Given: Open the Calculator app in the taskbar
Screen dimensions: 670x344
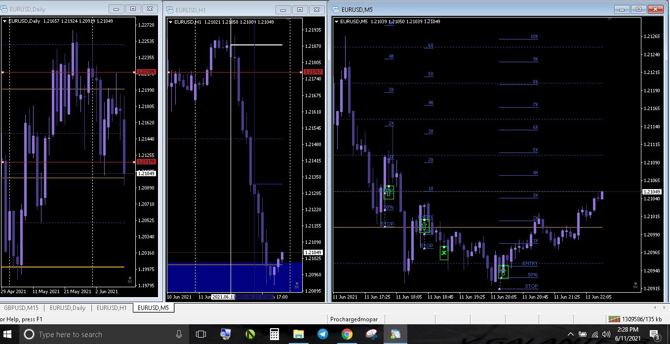Looking at the screenshot, I should pos(275,334).
